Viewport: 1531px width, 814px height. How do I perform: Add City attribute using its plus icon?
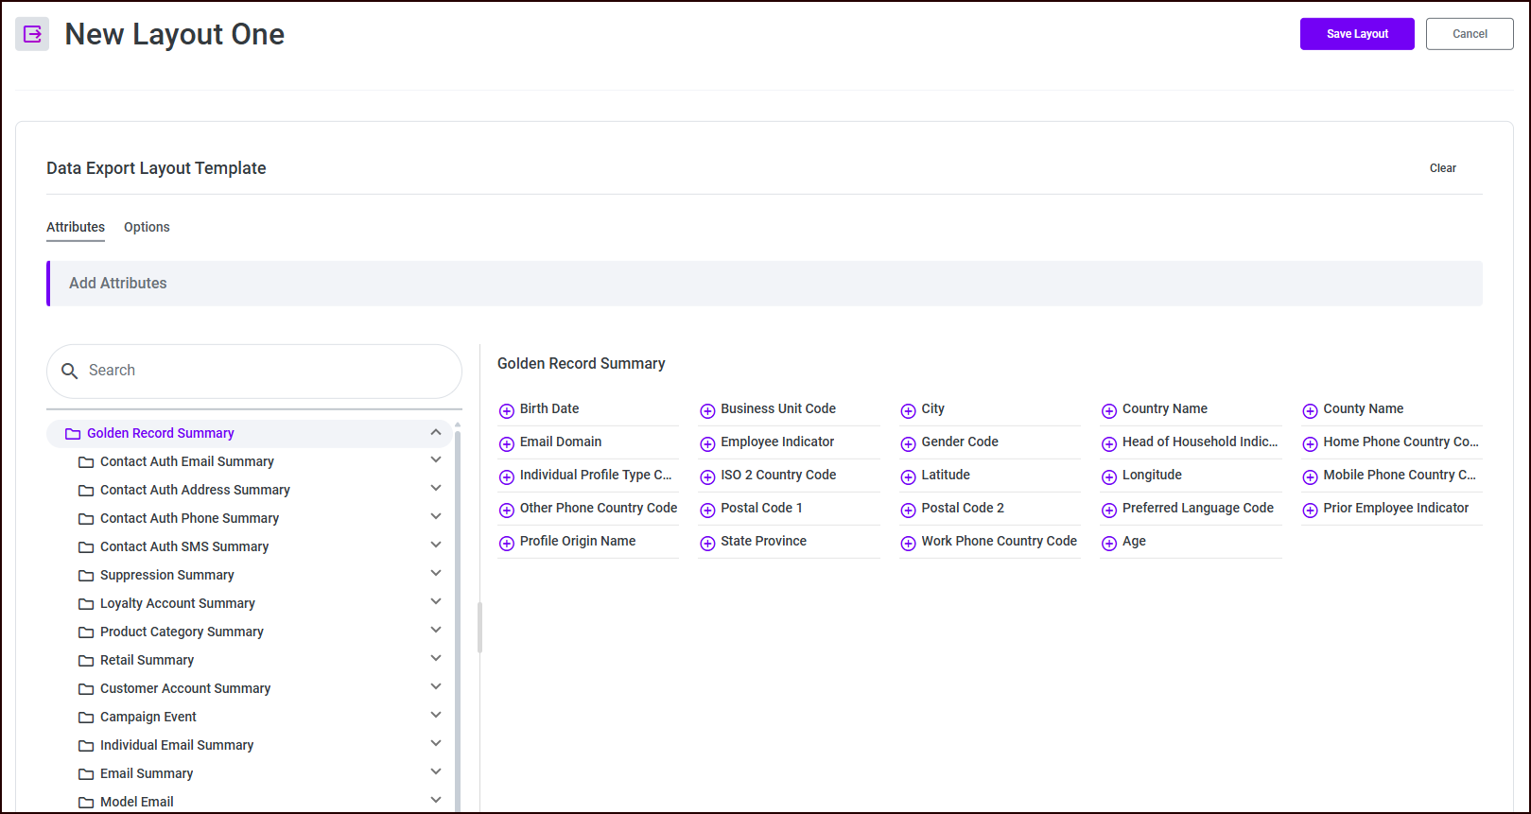(908, 410)
